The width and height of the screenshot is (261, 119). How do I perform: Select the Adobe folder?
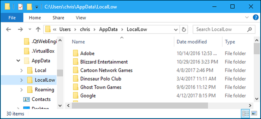(87, 53)
